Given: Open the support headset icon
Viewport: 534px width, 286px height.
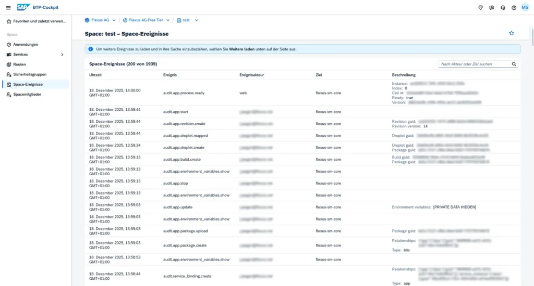Looking at the screenshot, I should tap(503, 7).
